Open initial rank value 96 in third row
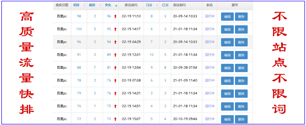The image size is (306, 125). pos(79,42)
